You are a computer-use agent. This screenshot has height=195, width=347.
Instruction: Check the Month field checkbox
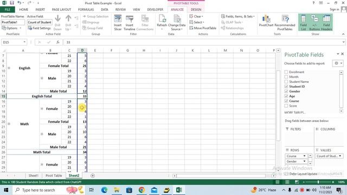[x=286, y=77]
